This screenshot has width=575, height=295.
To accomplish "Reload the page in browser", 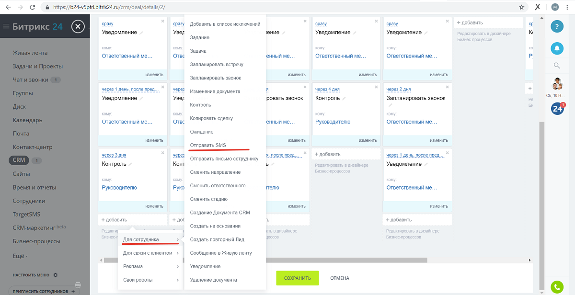I will pyautogui.click(x=32, y=7).
